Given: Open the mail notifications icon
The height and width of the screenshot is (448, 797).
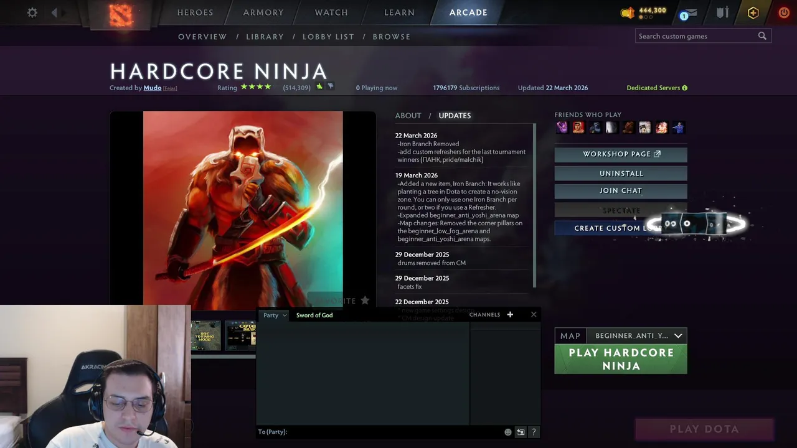Looking at the screenshot, I should click(x=689, y=12).
